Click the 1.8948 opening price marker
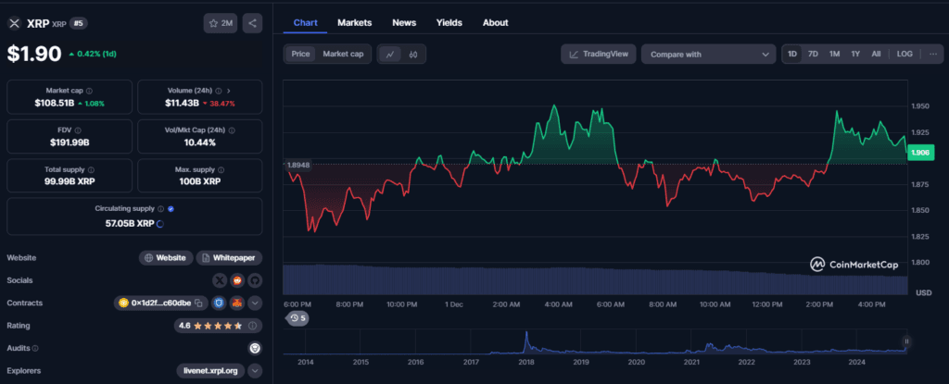 [297, 165]
